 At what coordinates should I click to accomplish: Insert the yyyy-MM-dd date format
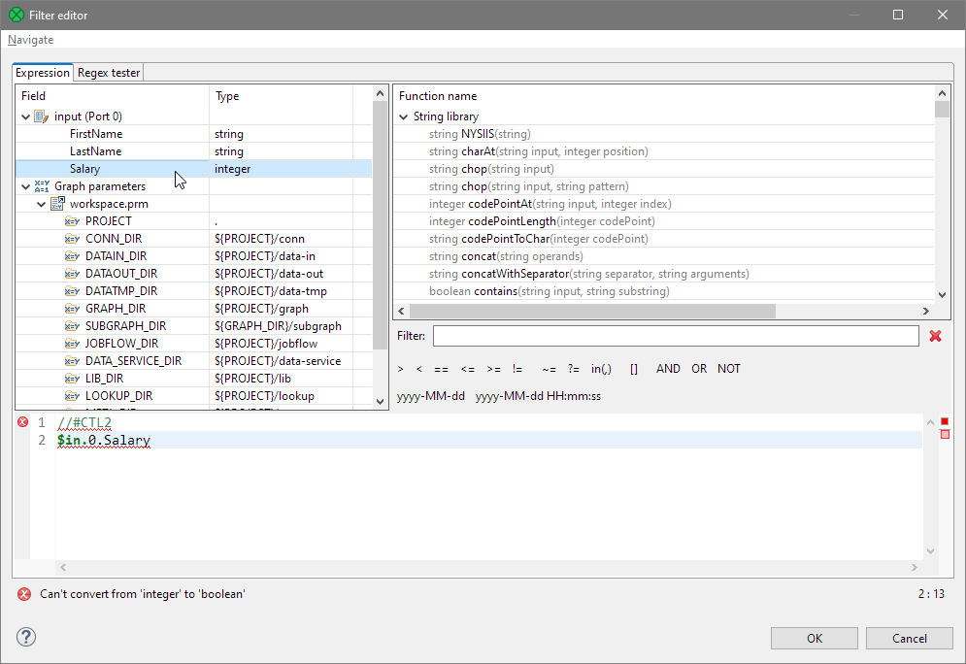coord(430,396)
